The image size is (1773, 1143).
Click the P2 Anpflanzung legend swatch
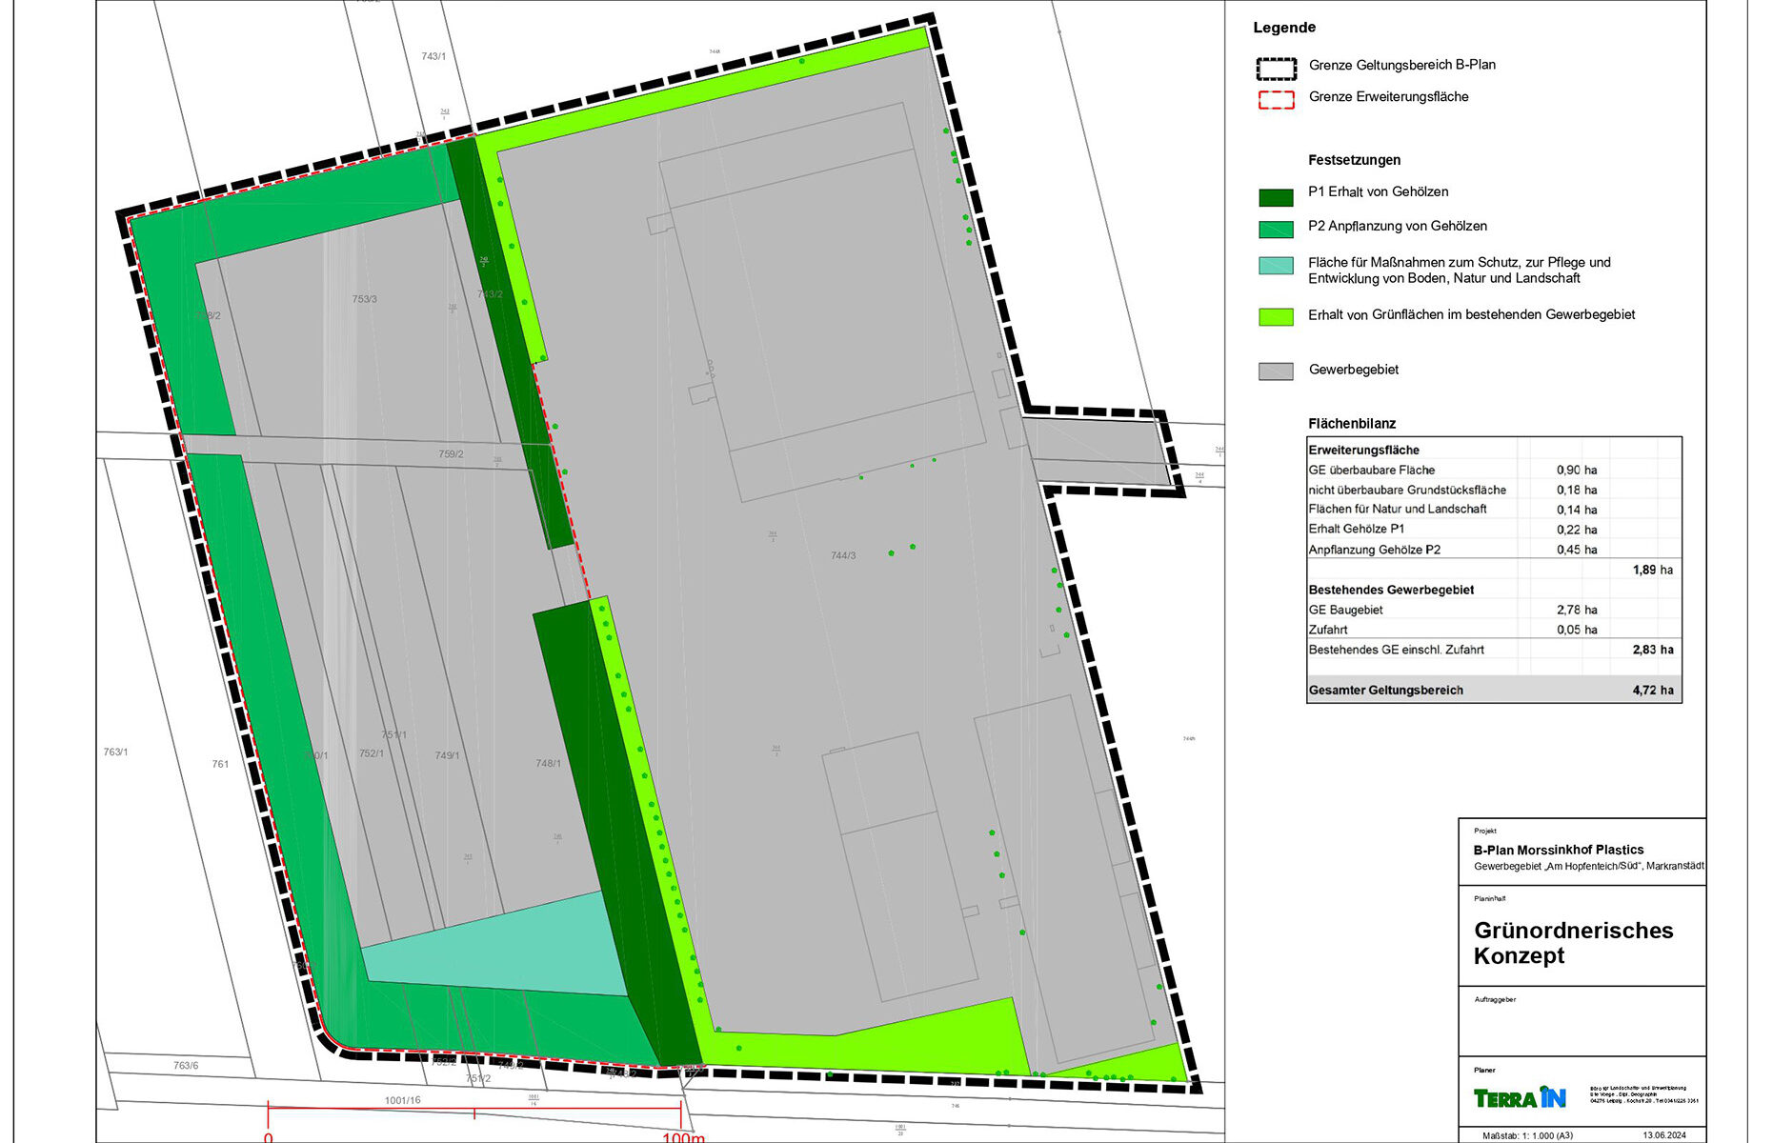coord(1276,230)
